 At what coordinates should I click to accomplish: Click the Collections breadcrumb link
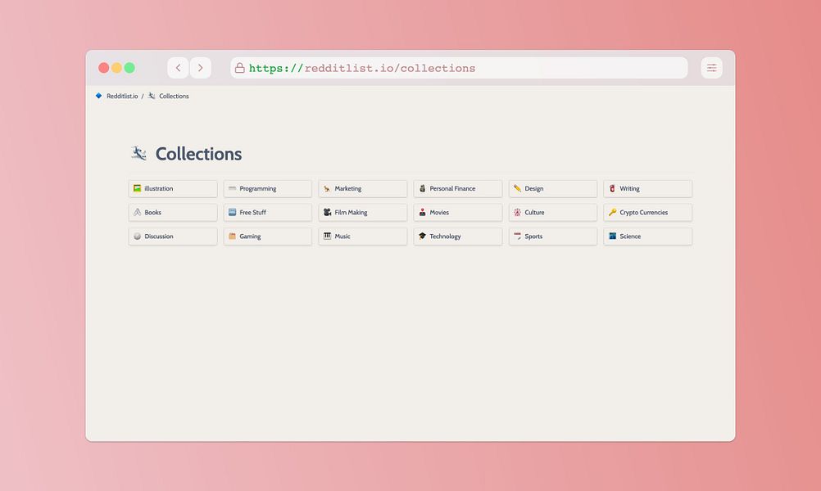174,97
